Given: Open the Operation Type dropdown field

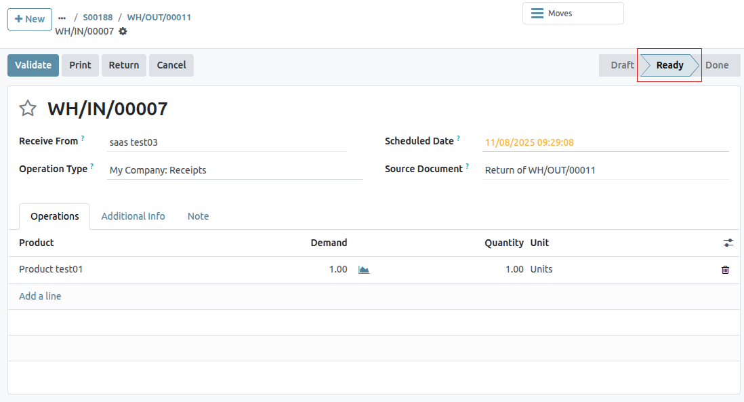Looking at the screenshot, I should coord(234,170).
